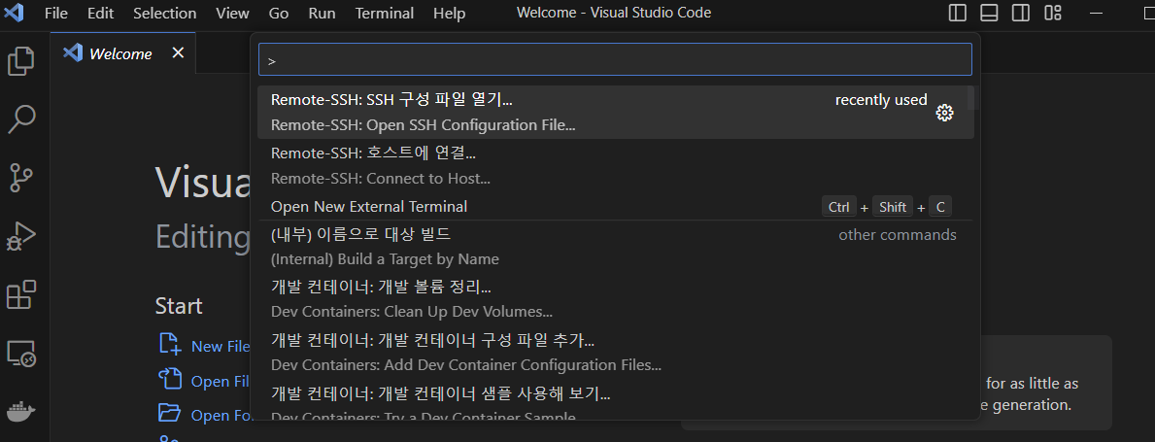The image size is (1155, 442).
Task: Click the Open Folder link under Start
Action: coord(220,416)
